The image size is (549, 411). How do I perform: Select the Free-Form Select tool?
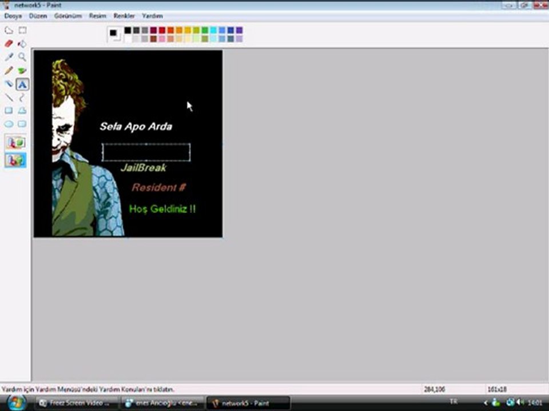click(x=9, y=30)
